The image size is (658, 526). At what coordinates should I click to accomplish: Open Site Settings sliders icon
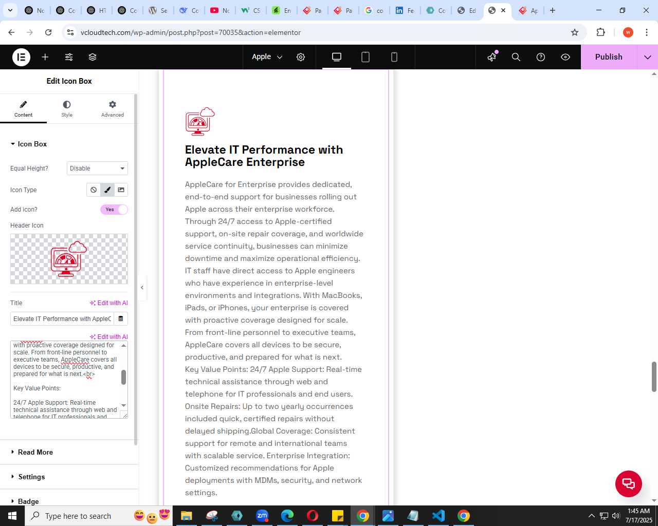point(69,57)
